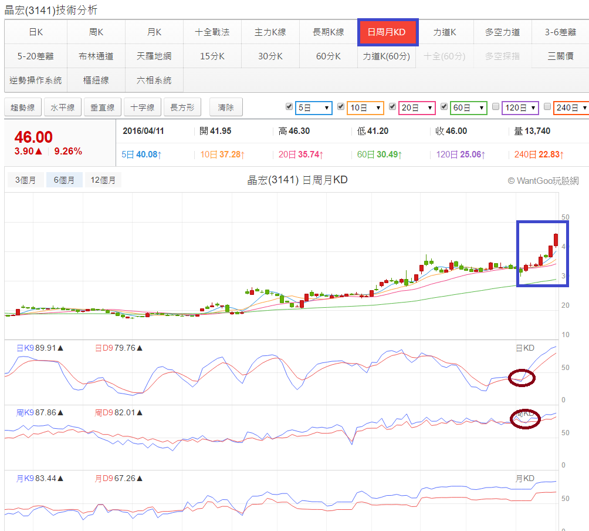Click the WantGoo玩股網 copyright text
589x531 pixels.
point(543,181)
